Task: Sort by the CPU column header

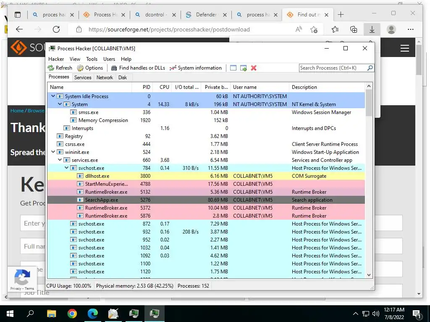Action: (x=163, y=87)
